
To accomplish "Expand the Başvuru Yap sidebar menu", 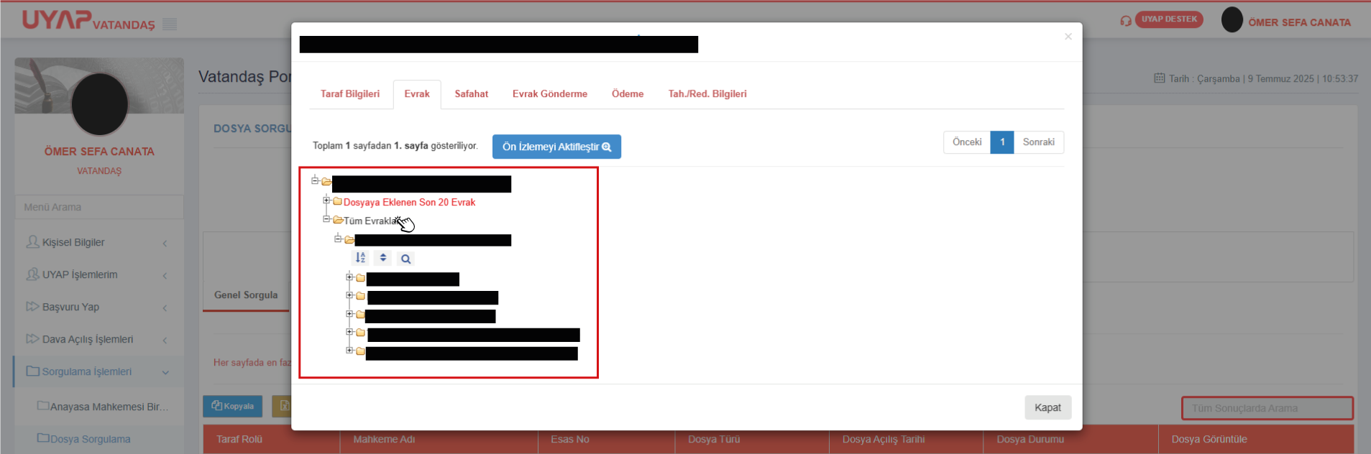I will click(165, 307).
